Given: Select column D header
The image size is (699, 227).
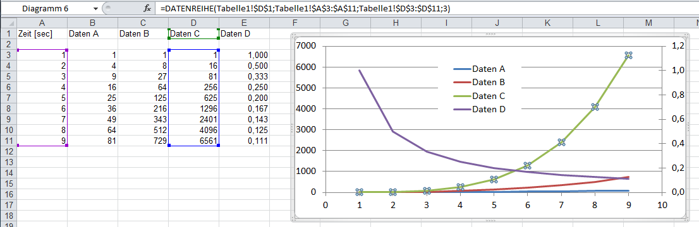Looking at the screenshot, I should [193, 23].
